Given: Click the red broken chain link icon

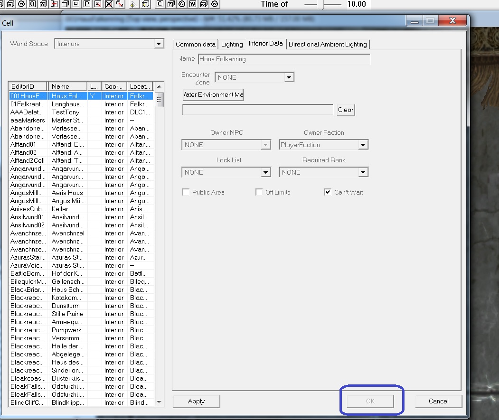Looking at the screenshot, I should click(x=120, y=4).
